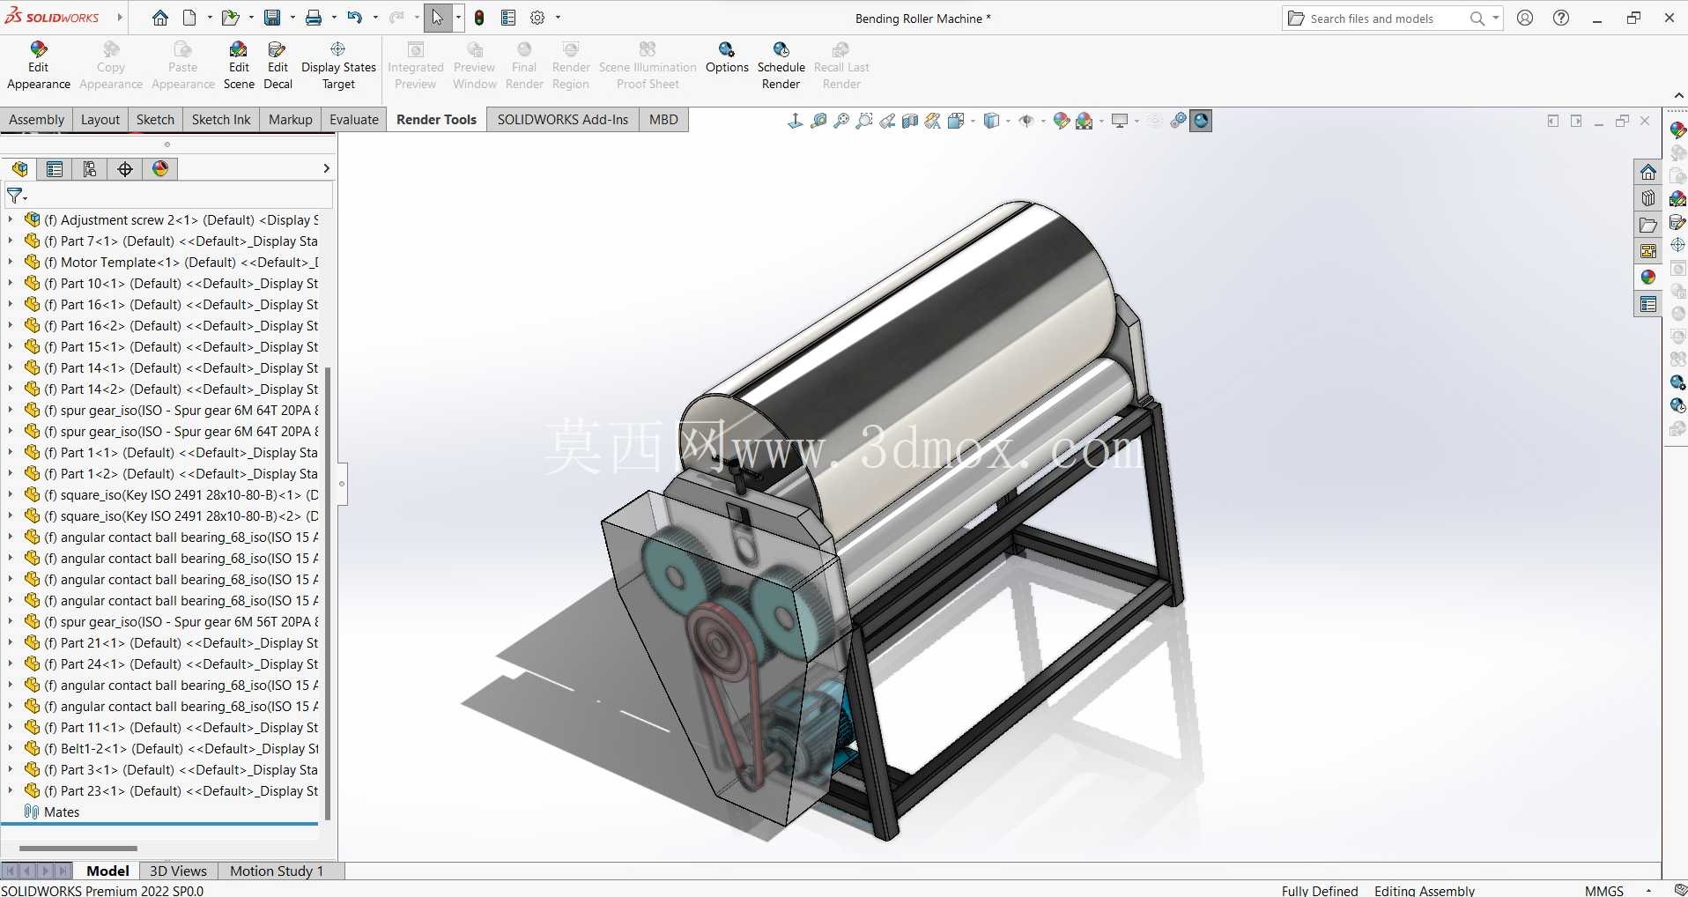Screen dimensions: 1688x897
Task: Expand Motor Template<1> tree node
Action: pos(11,262)
